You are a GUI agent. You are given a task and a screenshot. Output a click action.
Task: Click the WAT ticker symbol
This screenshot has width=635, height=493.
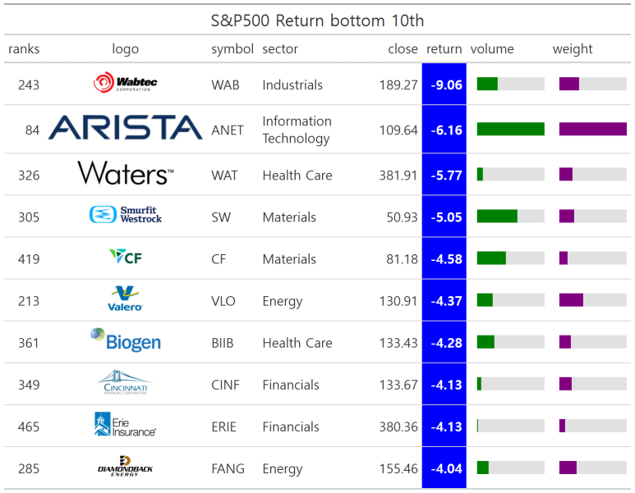(224, 176)
